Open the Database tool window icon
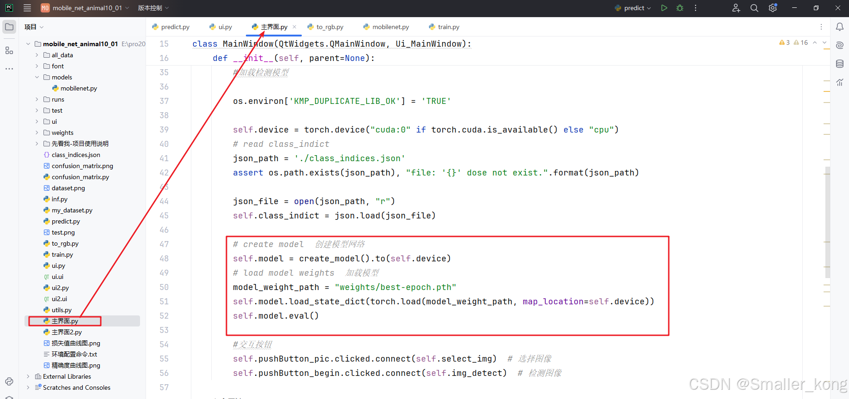 tap(840, 64)
